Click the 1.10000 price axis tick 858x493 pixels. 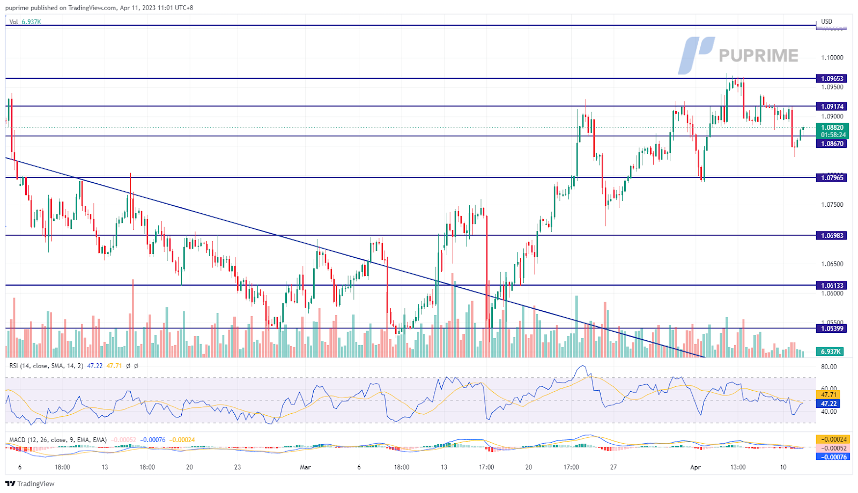pyautogui.click(x=832, y=58)
